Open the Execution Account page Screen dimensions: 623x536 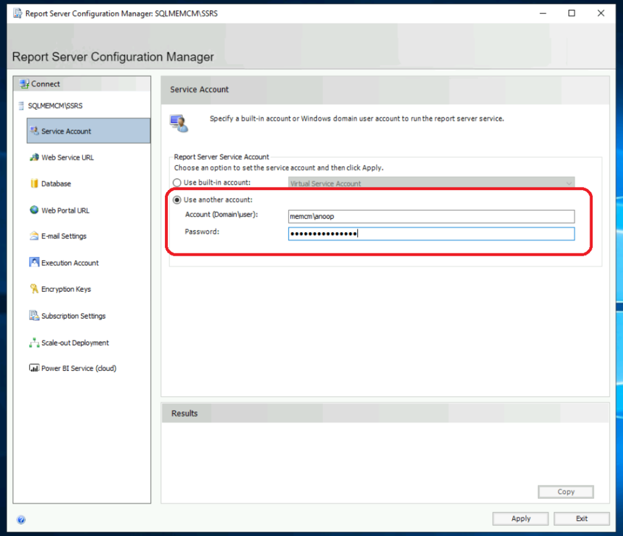[x=70, y=263]
